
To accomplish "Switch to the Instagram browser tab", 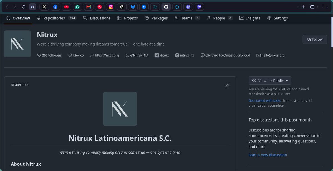I will tap(111, 7).
